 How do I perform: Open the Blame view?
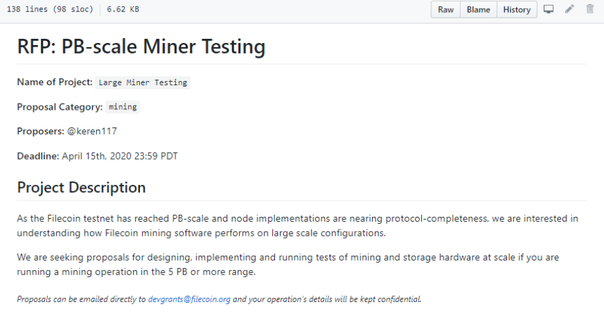click(x=478, y=10)
